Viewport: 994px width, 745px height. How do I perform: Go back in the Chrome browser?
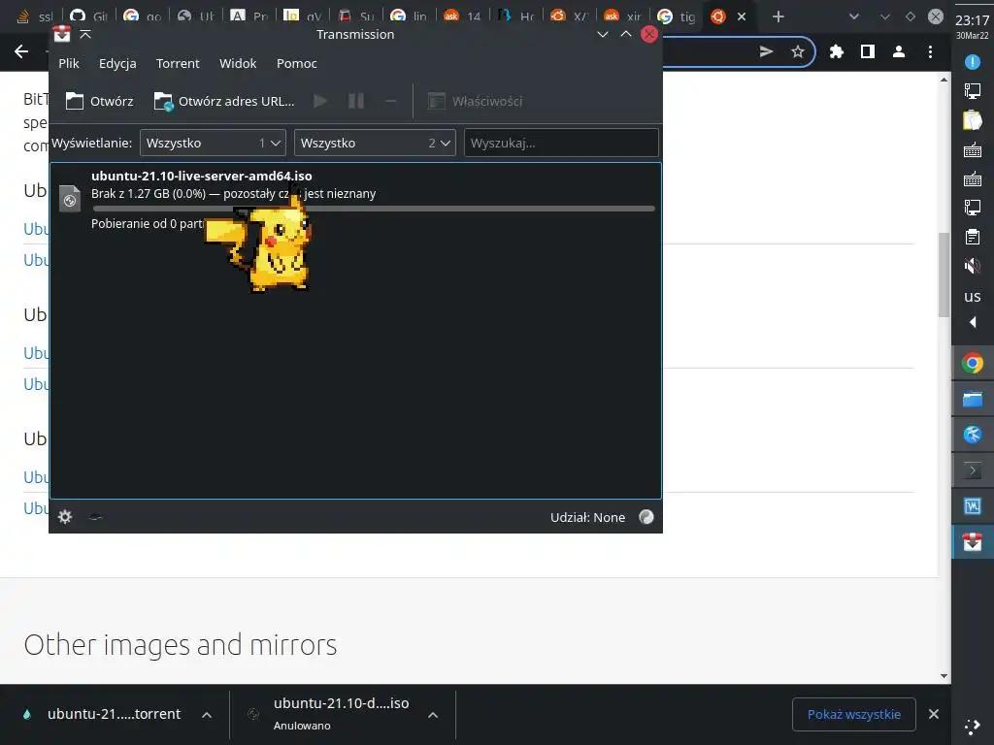pyautogui.click(x=21, y=52)
